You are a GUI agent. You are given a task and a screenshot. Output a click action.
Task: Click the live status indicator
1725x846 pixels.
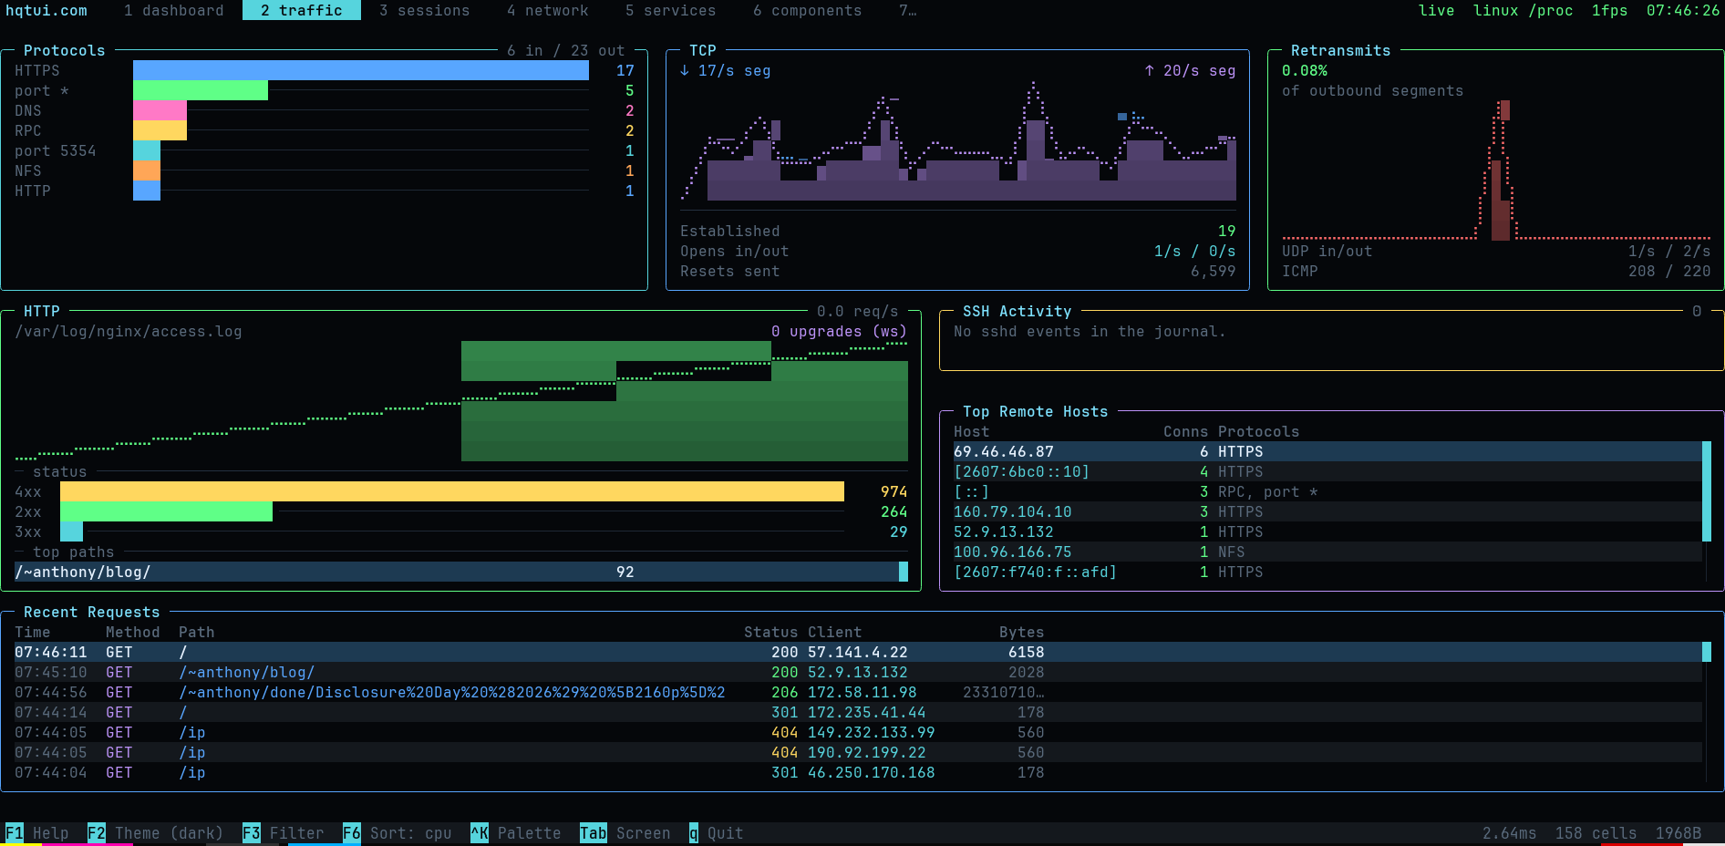click(1437, 10)
